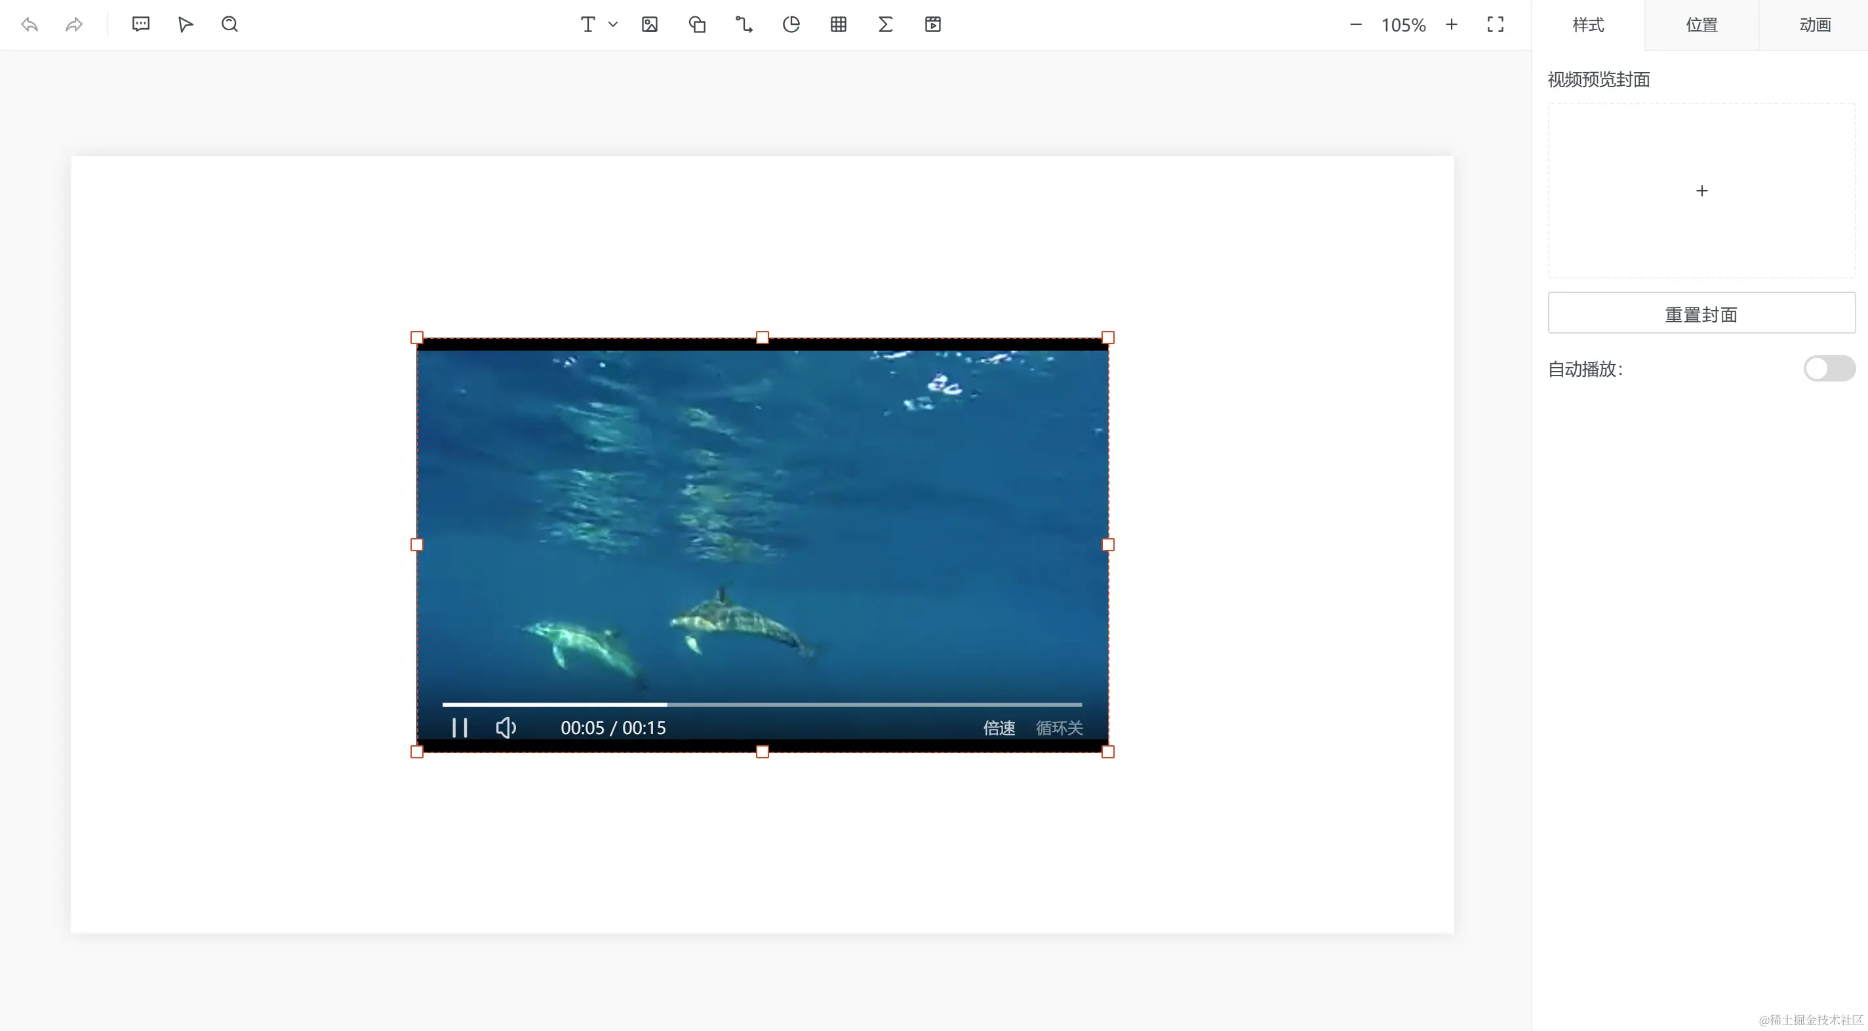Pause the video playback
Viewport: 1868px width, 1031px height.
460,728
